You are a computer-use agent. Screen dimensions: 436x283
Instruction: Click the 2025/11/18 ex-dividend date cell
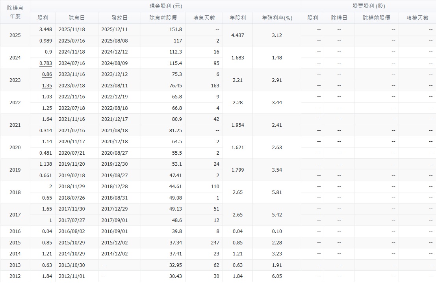pyautogui.click(x=71, y=29)
